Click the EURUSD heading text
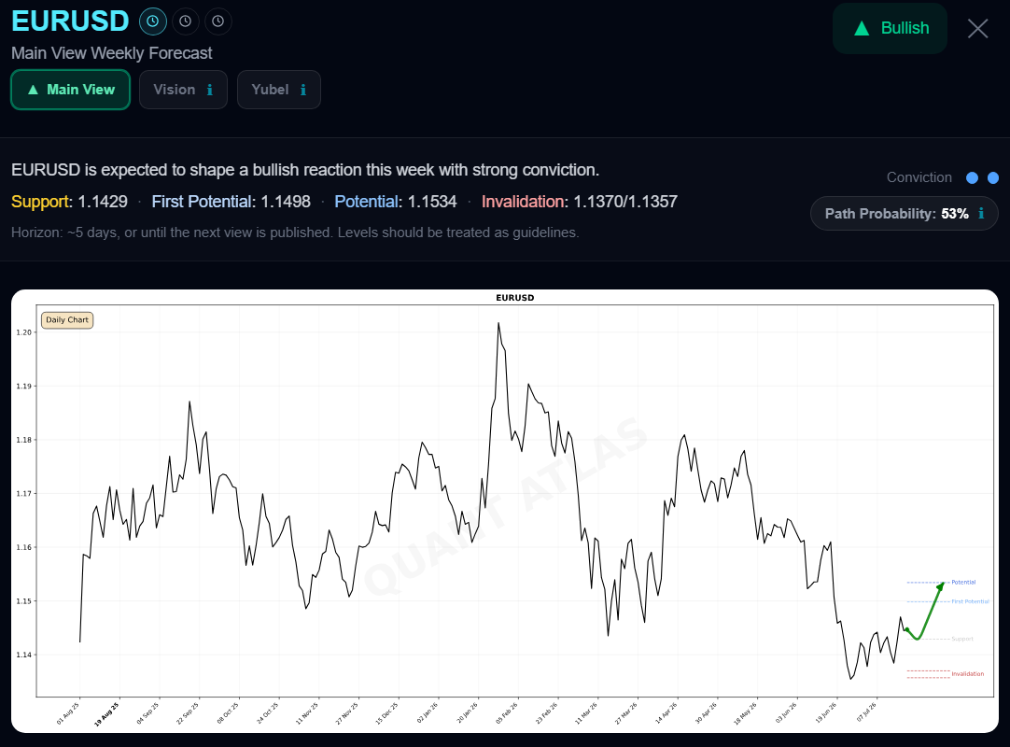The height and width of the screenshot is (747, 1010). pyautogui.click(x=70, y=21)
